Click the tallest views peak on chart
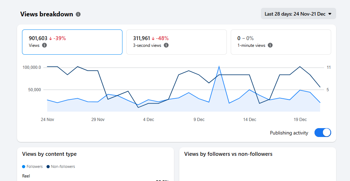Screen dimensions: 350x181 click(219, 66)
